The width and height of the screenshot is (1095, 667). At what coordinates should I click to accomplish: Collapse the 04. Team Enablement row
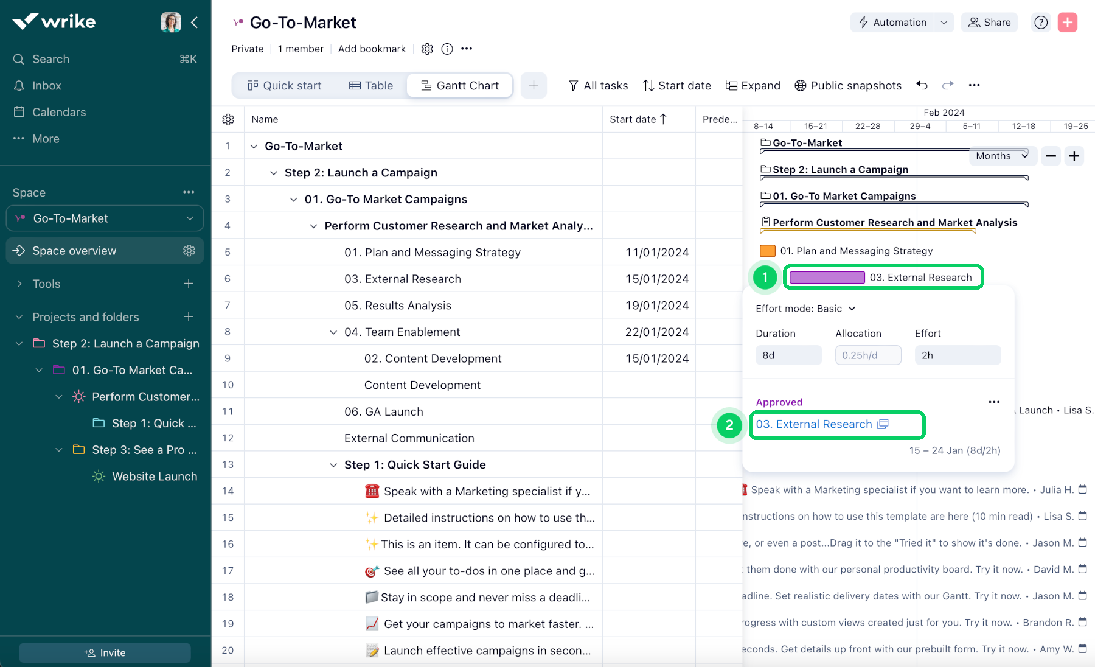(333, 332)
